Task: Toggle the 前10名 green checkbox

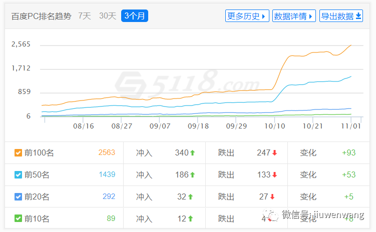Action: click(18, 218)
